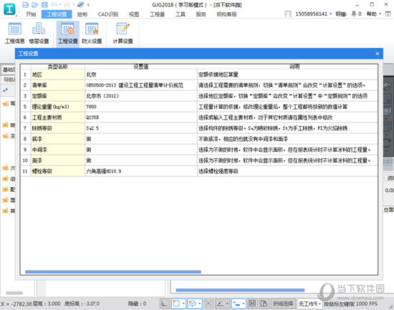
Task: Open 计算设置 calculation settings
Action: tap(122, 33)
